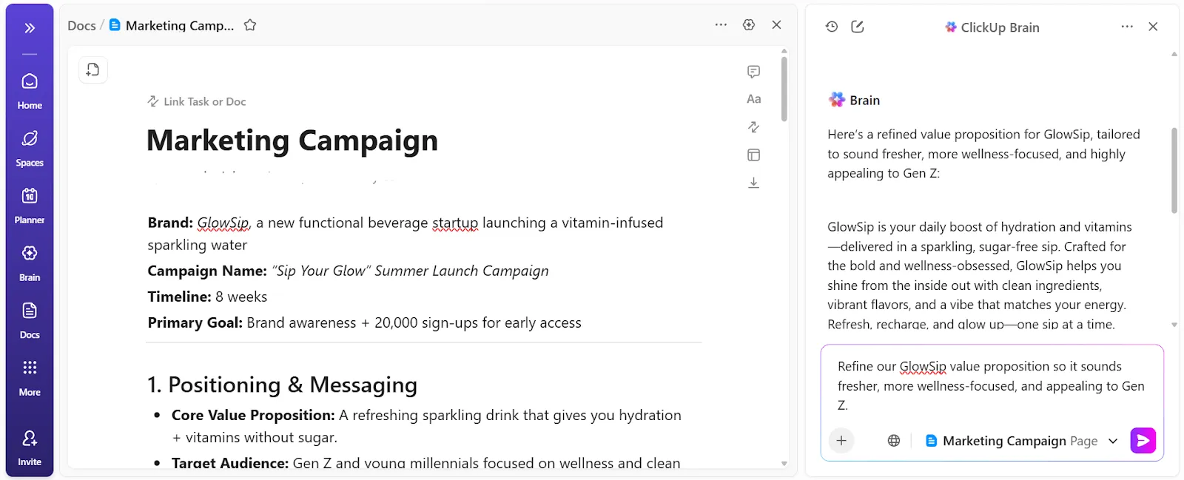Open the doc comments icon
This screenshot has height=480, width=1184.
pos(753,72)
